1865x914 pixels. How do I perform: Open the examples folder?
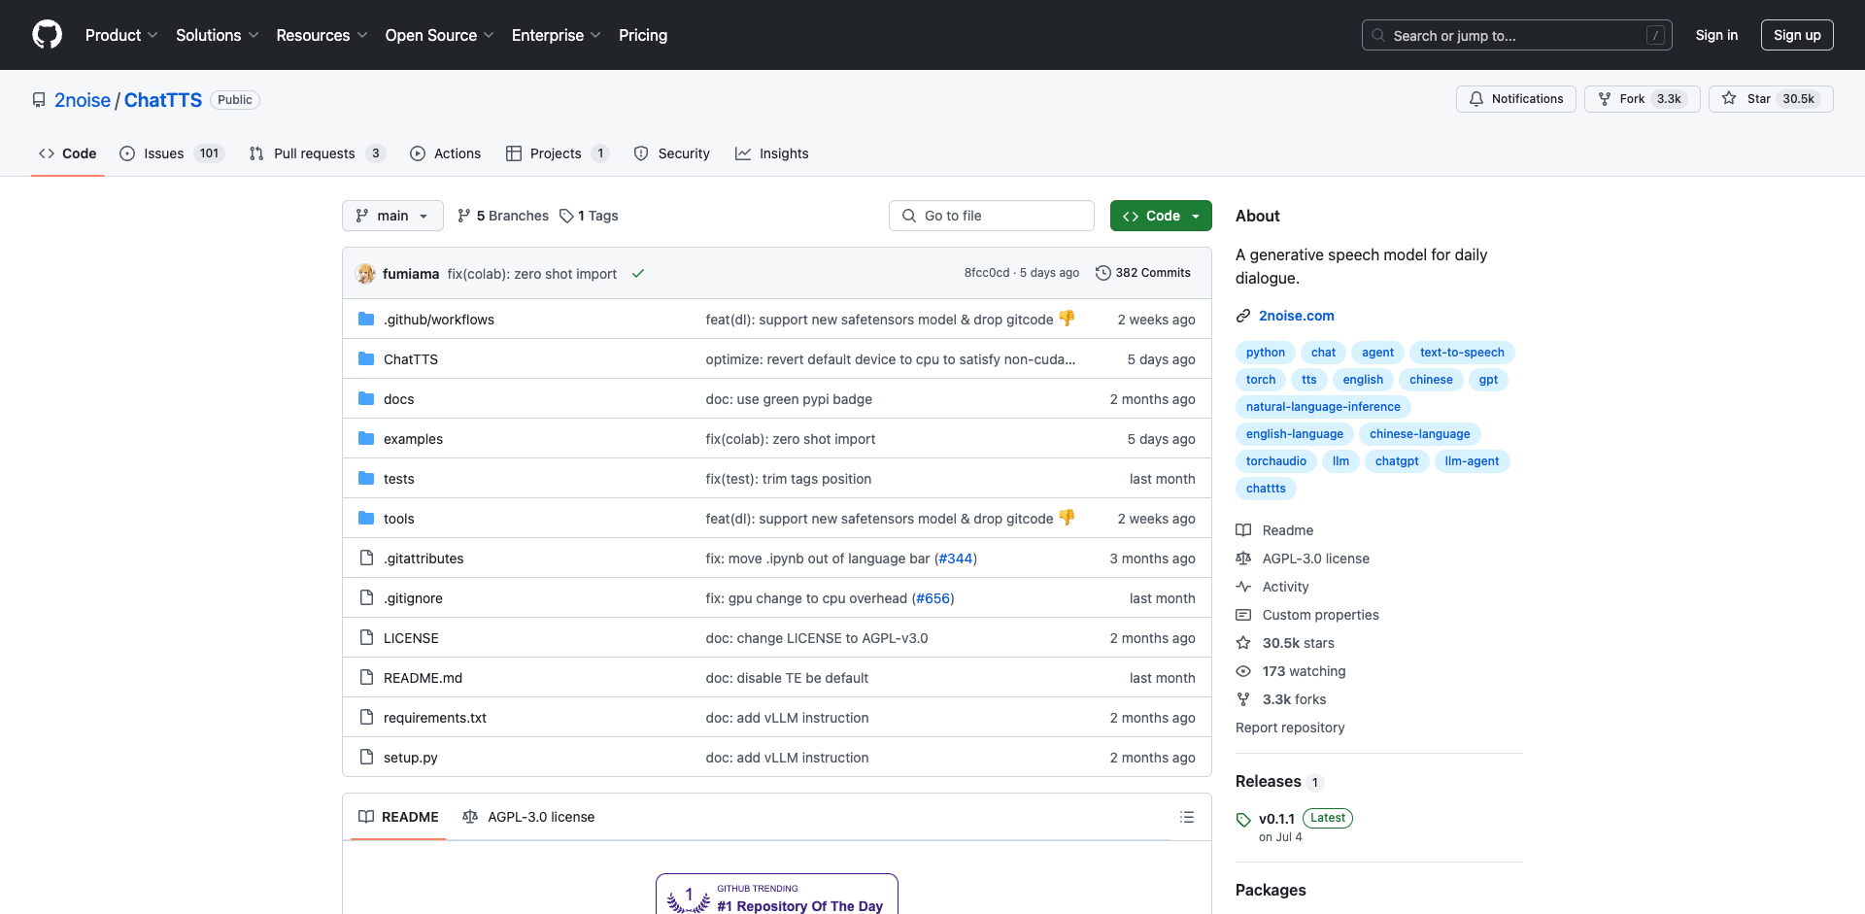coord(413,439)
